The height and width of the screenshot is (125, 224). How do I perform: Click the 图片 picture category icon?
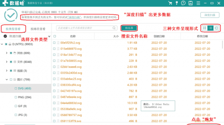[x=15, y=79]
